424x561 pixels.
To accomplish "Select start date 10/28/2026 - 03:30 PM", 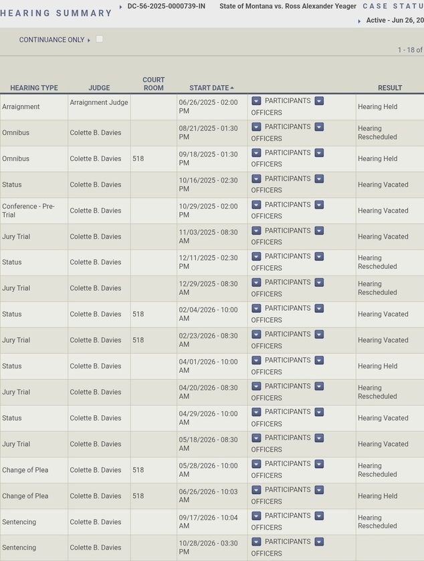I will 208,548.
